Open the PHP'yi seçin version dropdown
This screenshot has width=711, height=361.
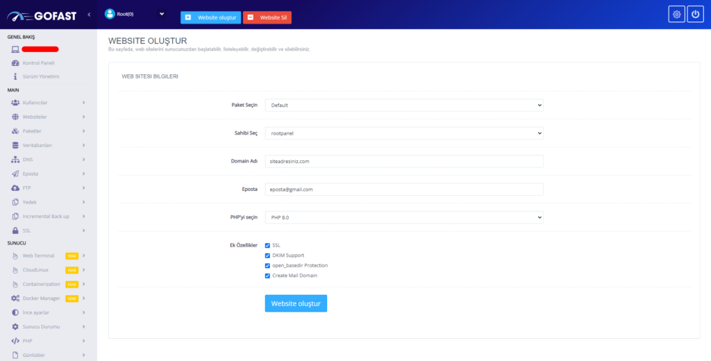[403, 217]
